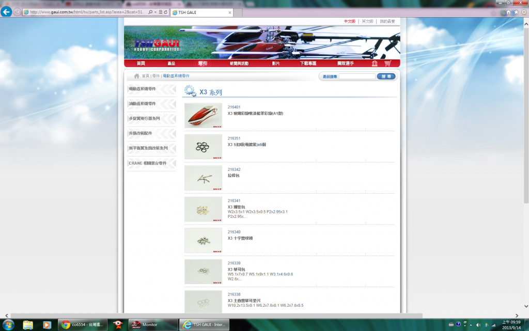The width and height of the screenshot is (529, 331).
Task: Open the Monitor app in the taskbar
Action: pyautogui.click(x=153, y=325)
